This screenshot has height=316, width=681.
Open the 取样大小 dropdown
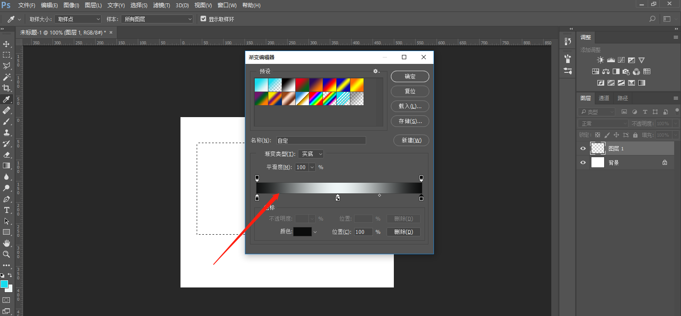[x=78, y=19]
